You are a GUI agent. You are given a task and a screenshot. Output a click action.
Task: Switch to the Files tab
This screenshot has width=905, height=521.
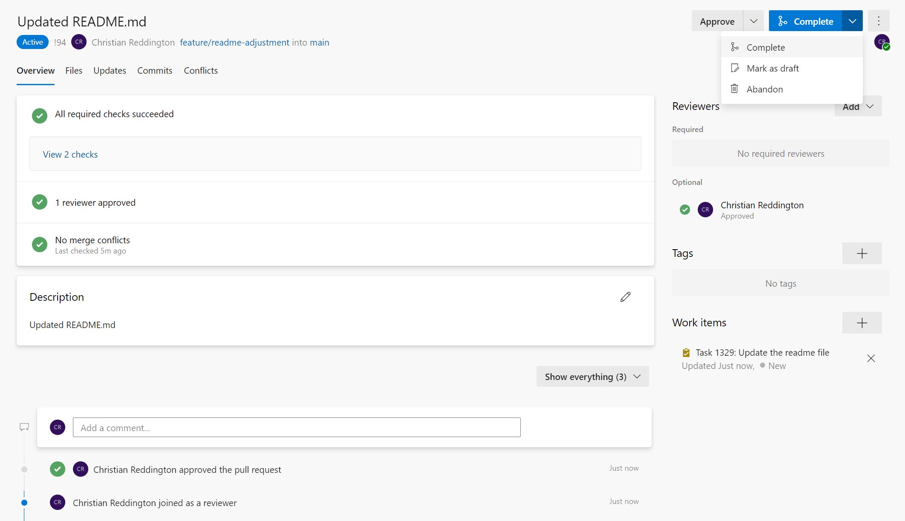(x=73, y=71)
